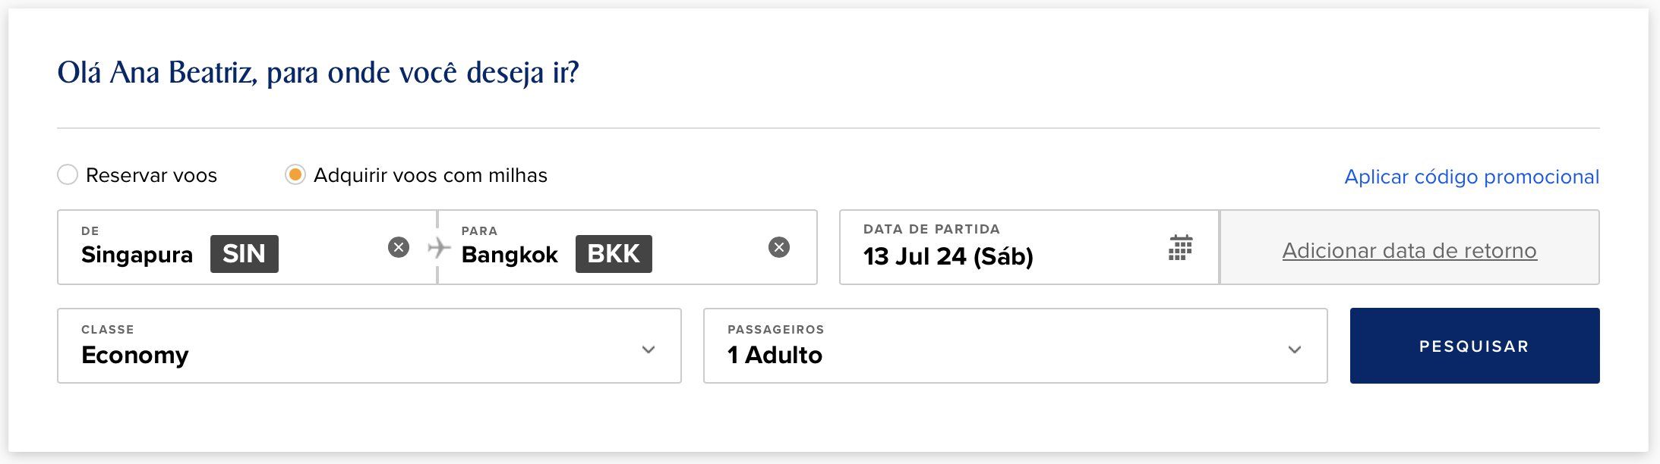
Task: Click the Pesquisar button
Action: pos(1475,346)
